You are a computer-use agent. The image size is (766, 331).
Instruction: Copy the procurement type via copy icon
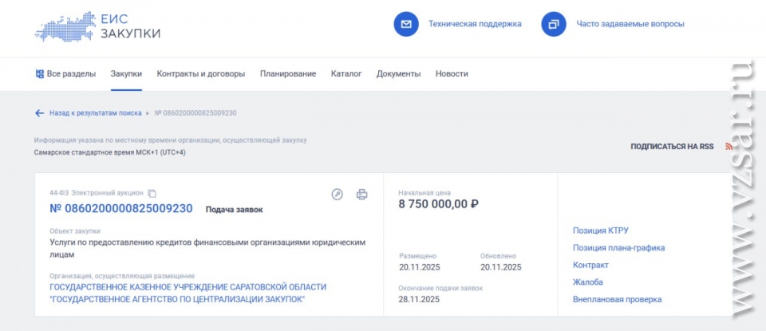coord(152,193)
